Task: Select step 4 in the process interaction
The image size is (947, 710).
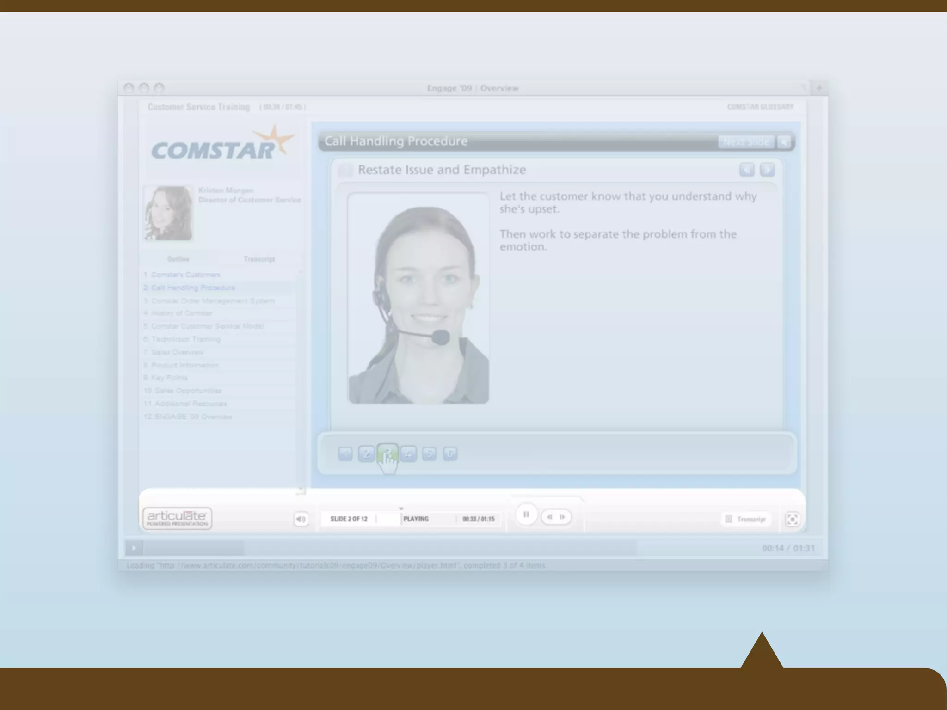Action: pos(408,454)
